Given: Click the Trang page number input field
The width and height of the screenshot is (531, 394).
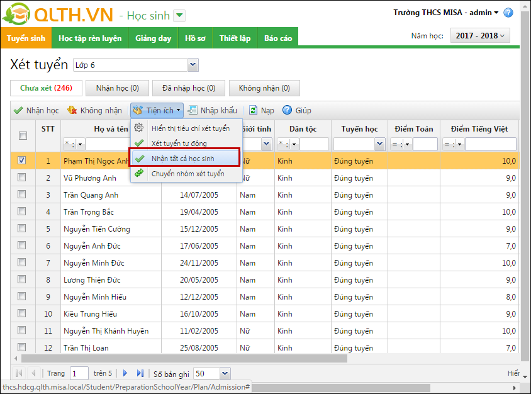Looking at the screenshot, I should click(79, 373).
